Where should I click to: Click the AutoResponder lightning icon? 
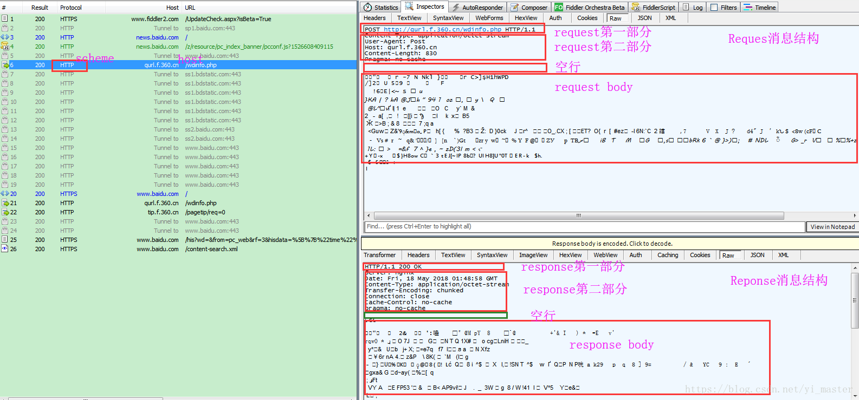click(x=456, y=7)
